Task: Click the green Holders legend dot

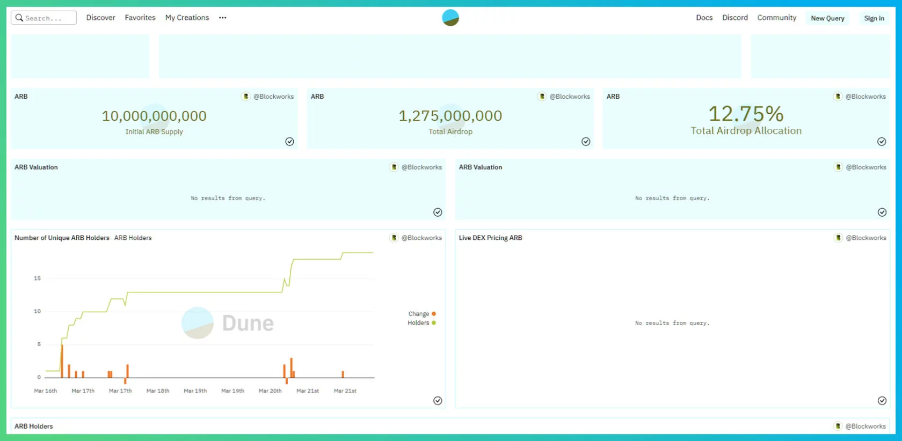Action: (x=434, y=323)
